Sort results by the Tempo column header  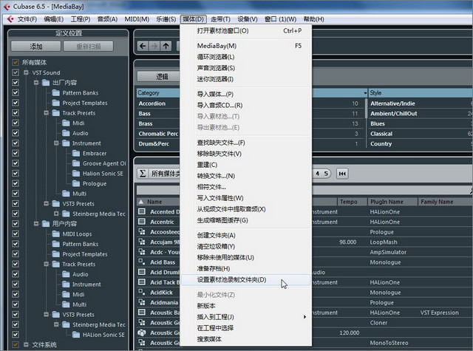click(348, 202)
